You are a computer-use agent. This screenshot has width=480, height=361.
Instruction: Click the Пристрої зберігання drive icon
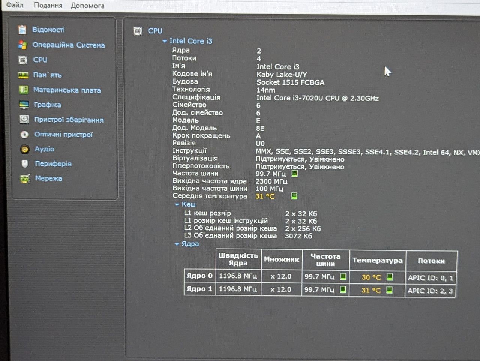click(24, 120)
